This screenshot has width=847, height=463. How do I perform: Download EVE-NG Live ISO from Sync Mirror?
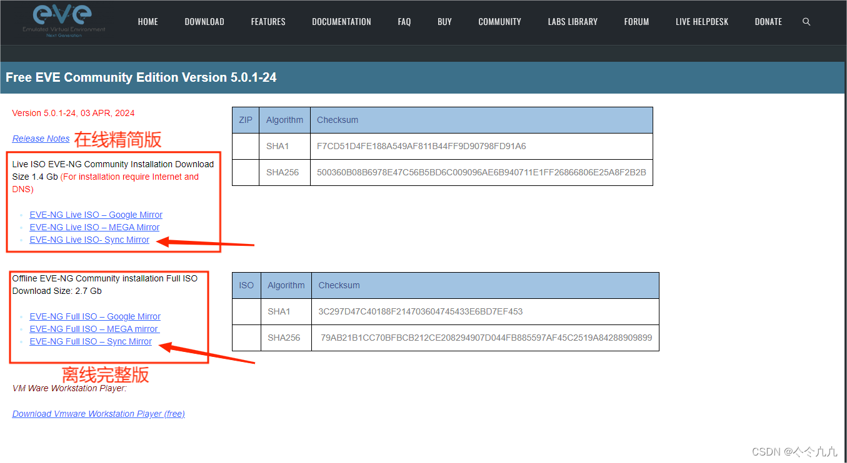pyautogui.click(x=89, y=240)
